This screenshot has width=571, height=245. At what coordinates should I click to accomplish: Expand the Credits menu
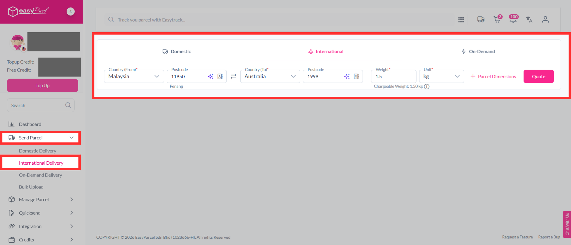tap(41, 240)
